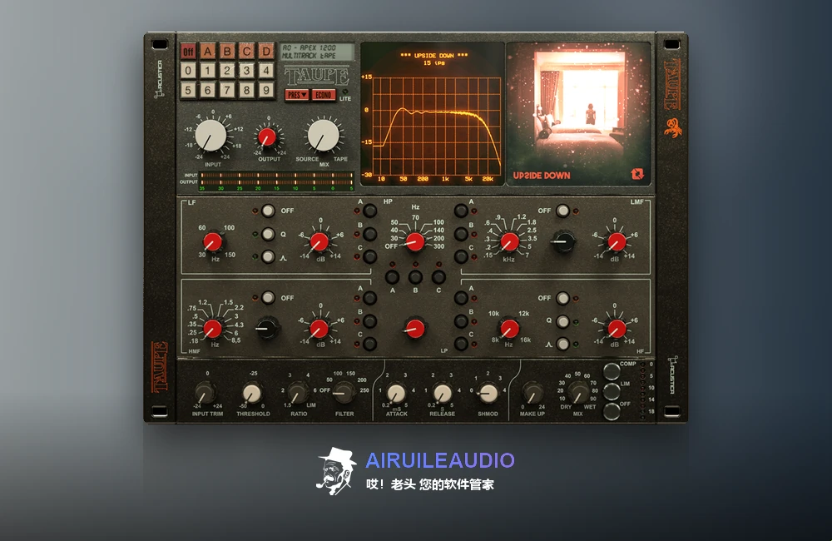Click the center A model button
The width and height of the screenshot is (832, 541).
(392, 276)
